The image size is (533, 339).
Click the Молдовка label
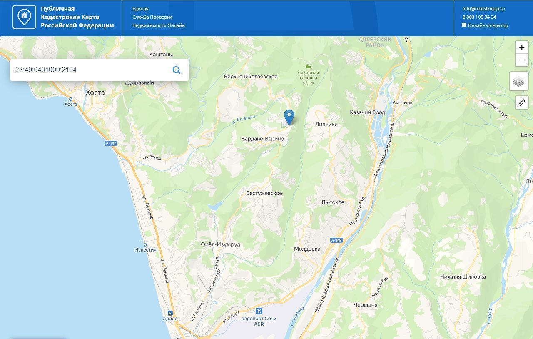click(307, 249)
